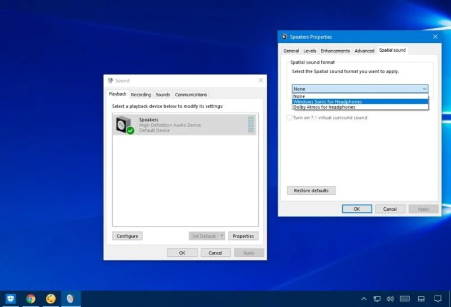
Task: Open the touch keyboard tray icon
Action: [x=405, y=299]
